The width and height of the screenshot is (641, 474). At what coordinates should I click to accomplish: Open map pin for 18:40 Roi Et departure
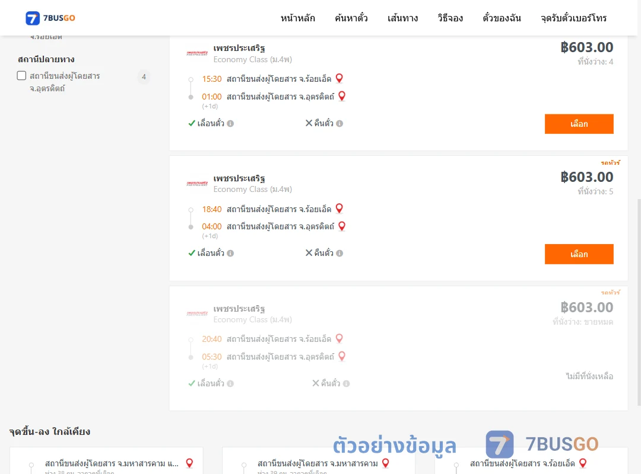coord(339,208)
